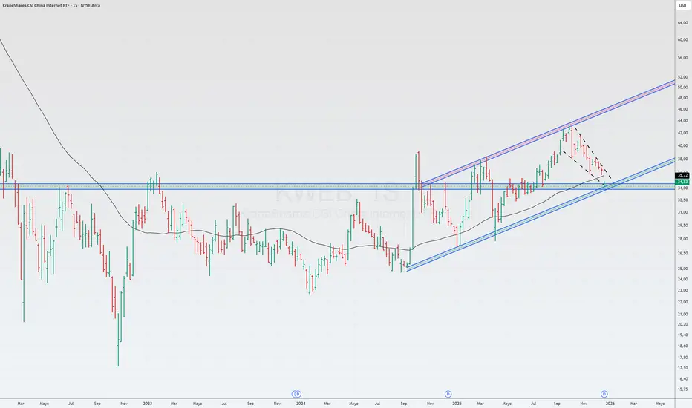The height and width of the screenshot is (408, 692).
Task: Click the KraneShares CSI China Internet ETF title
Action: (x=51, y=5)
